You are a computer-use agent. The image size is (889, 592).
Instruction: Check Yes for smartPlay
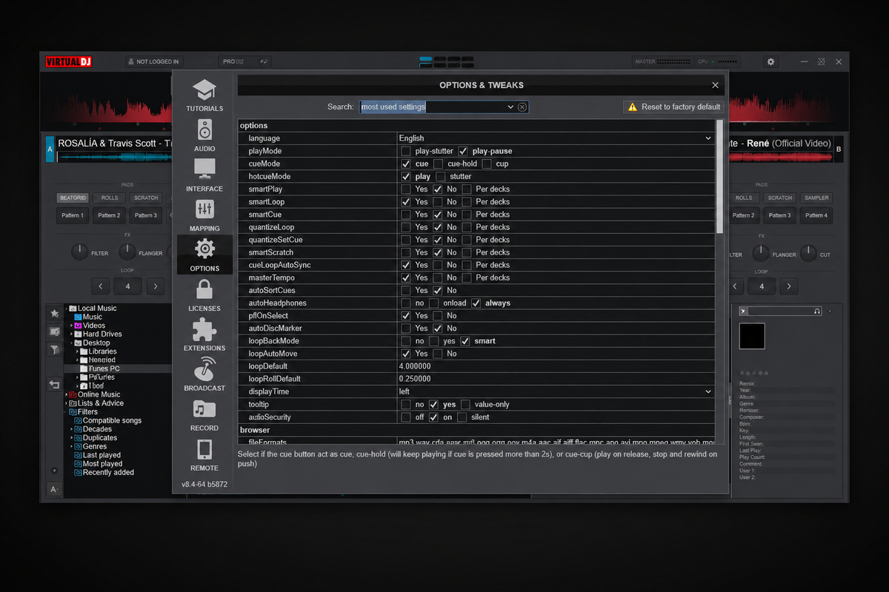[405, 189]
